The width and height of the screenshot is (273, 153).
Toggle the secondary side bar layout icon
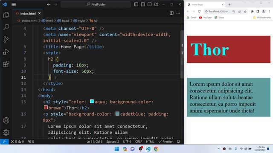click(149, 4)
